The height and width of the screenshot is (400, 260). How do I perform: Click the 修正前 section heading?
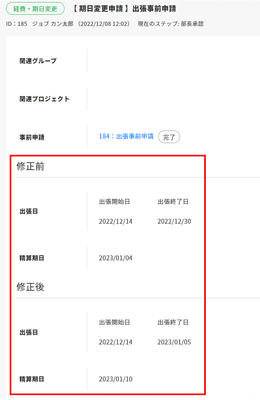pyautogui.click(x=30, y=167)
